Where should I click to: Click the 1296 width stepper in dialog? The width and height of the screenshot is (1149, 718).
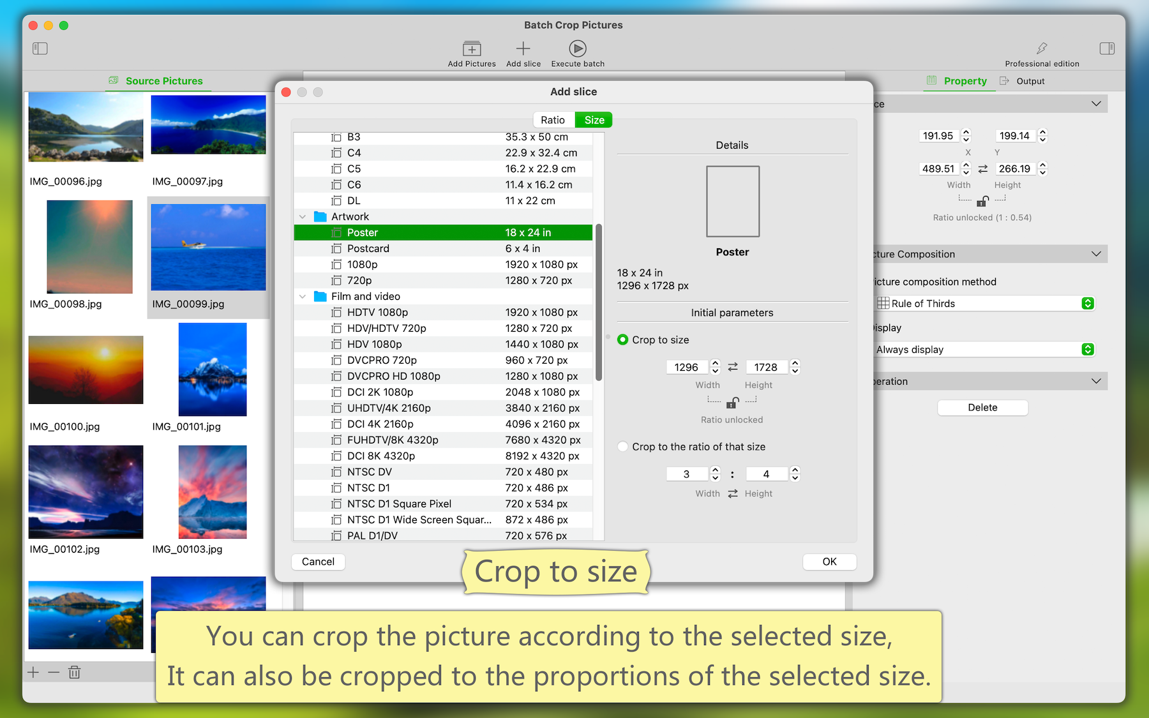point(716,367)
